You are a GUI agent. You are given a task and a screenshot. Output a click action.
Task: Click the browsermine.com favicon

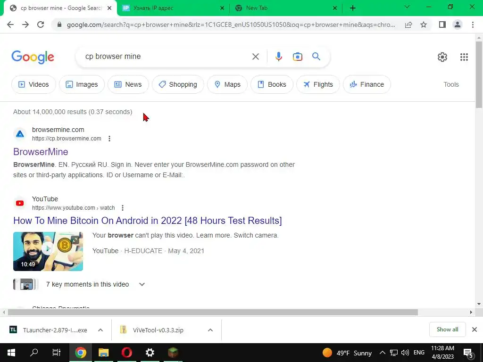coord(20,134)
